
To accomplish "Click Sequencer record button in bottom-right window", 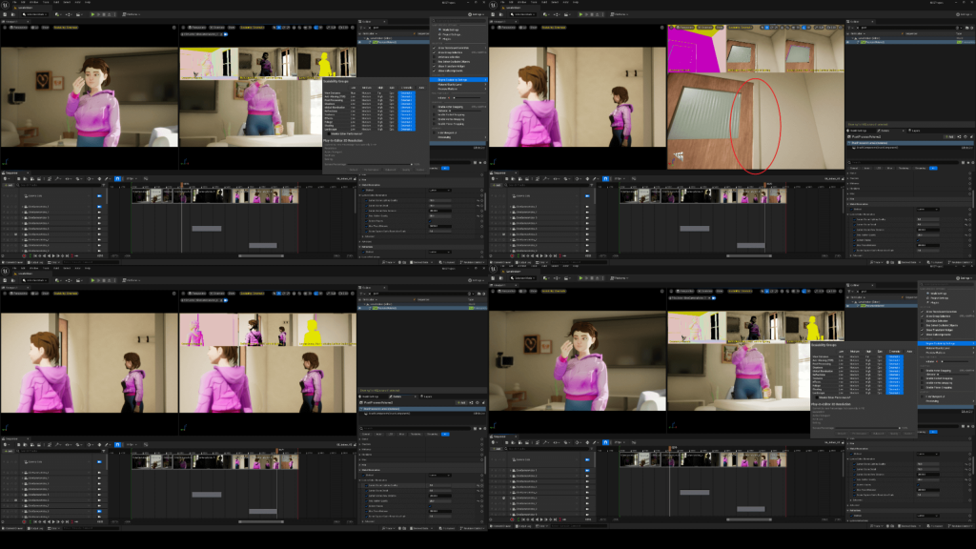I will click(x=512, y=519).
